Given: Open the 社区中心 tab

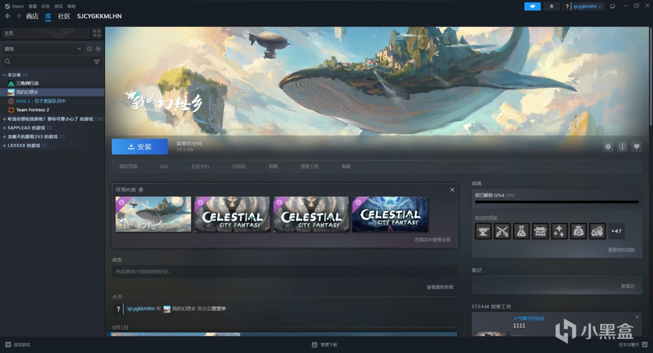Looking at the screenshot, I should point(200,167).
